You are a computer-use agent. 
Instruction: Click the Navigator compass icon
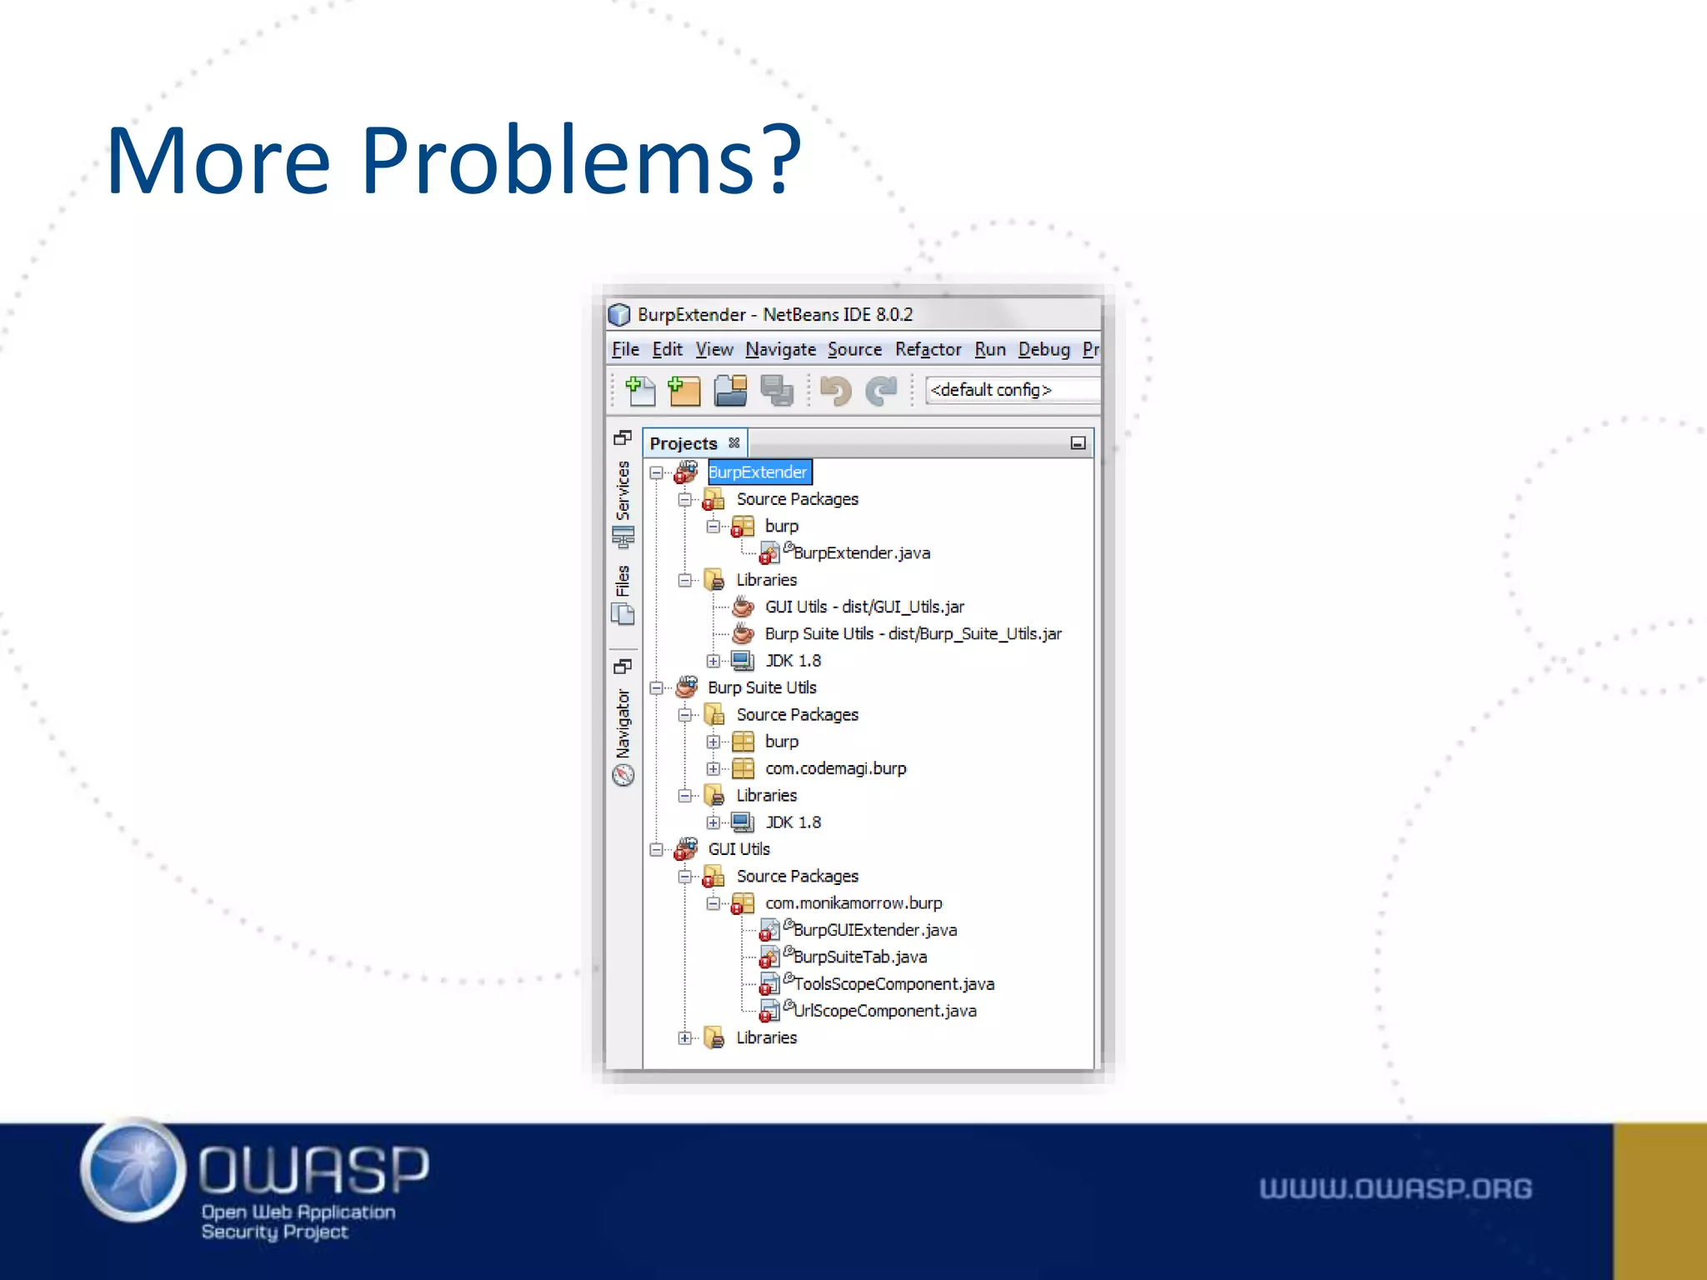coord(623,776)
